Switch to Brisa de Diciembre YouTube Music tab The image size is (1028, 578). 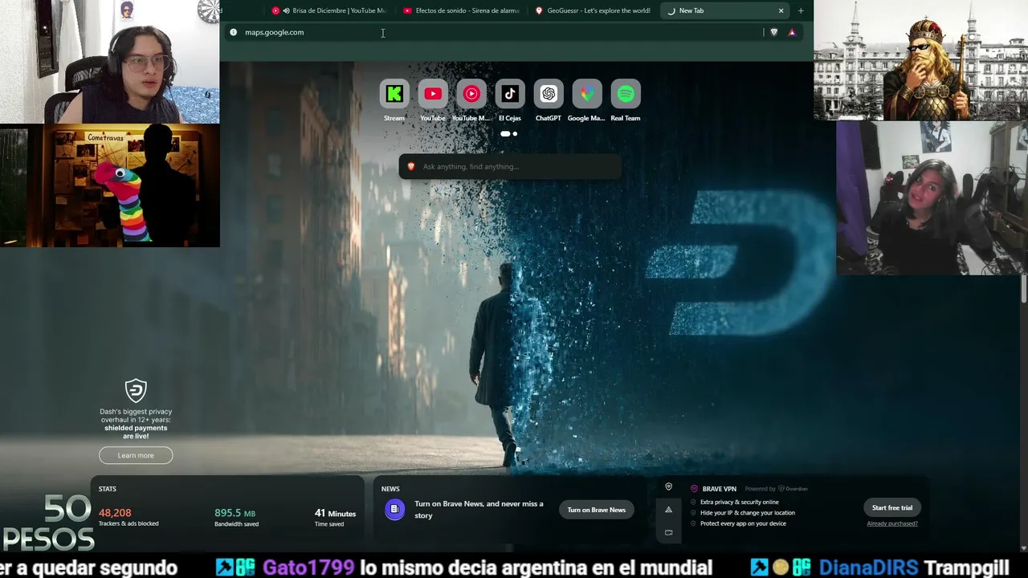tap(329, 10)
